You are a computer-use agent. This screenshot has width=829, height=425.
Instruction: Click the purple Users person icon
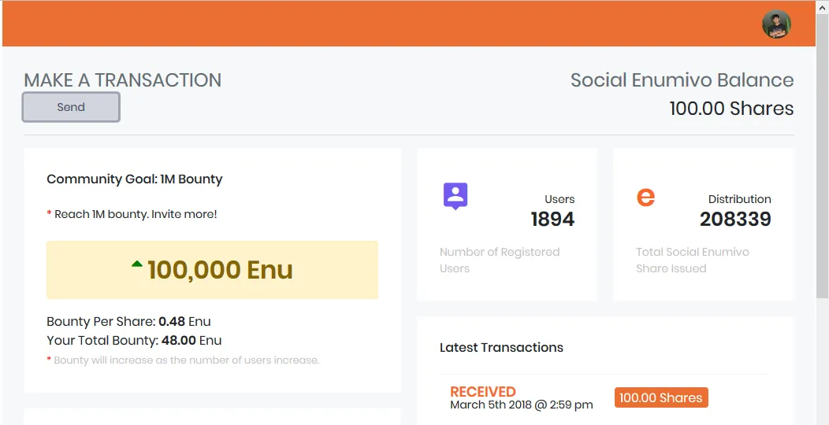pos(455,197)
